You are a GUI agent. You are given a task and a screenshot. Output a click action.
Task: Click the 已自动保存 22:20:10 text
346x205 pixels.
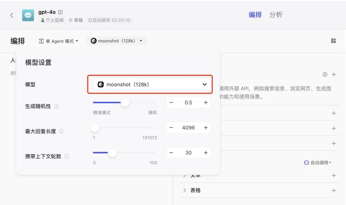(109, 20)
